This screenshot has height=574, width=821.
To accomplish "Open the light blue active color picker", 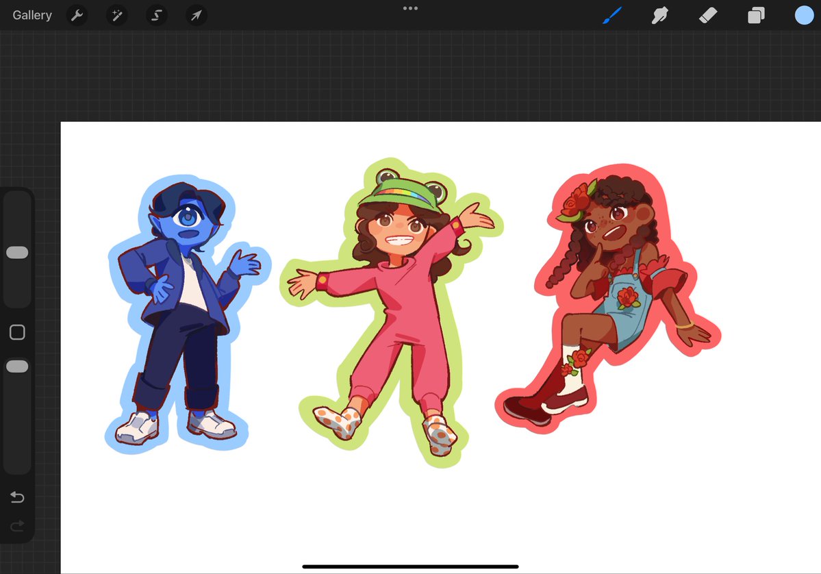I will pyautogui.click(x=805, y=15).
